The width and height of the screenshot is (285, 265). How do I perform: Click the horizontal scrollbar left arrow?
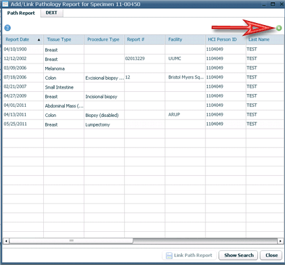pyautogui.click(x=6, y=241)
